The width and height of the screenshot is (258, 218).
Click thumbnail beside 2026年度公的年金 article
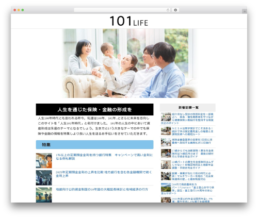(x=166, y=200)
